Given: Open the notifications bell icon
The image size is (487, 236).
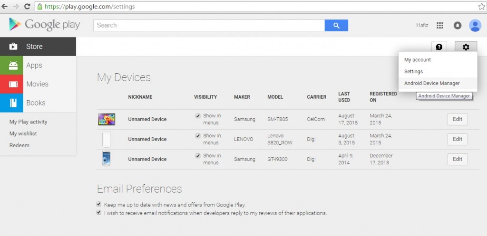Looking at the screenshot, I should click(x=458, y=25).
